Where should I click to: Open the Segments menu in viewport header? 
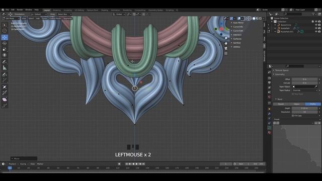pos(67,19)
